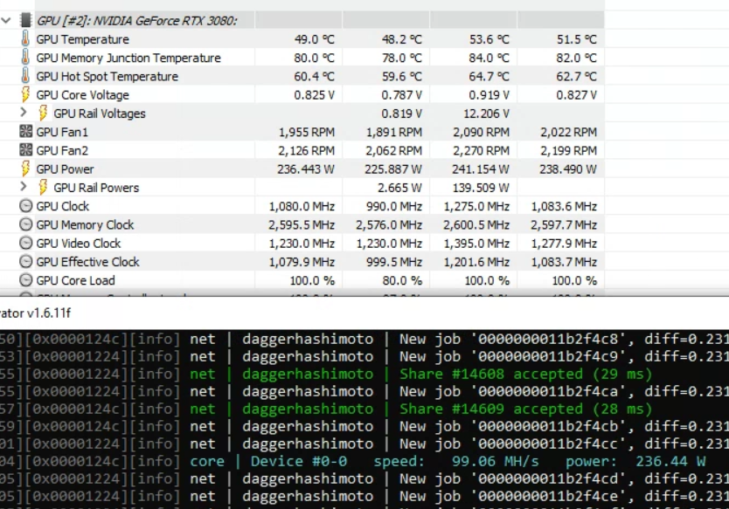Select the GPU Effective Clock label
This screenshot has width=729, height=509.
pyautogui.click(x=88, y=263)
